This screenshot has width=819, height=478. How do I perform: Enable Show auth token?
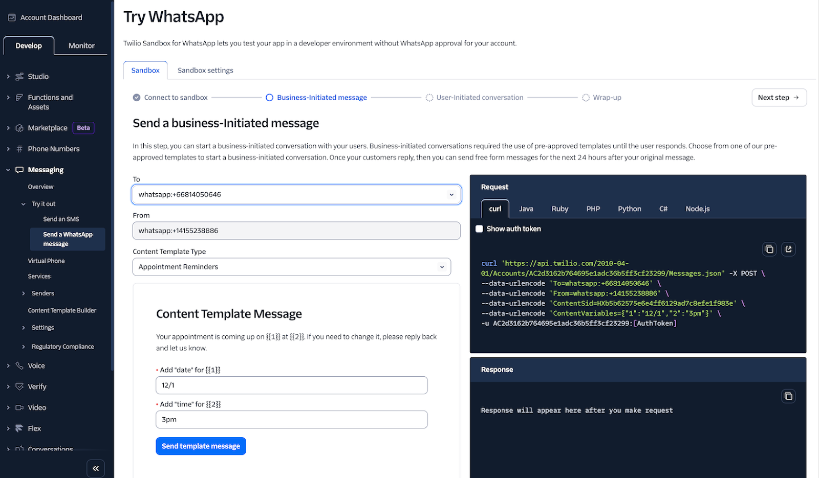(x=479, y=229)
